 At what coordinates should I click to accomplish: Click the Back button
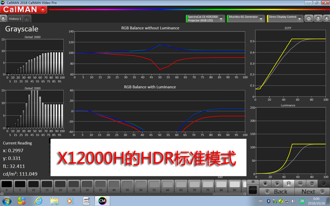click(x=276, y=191)
